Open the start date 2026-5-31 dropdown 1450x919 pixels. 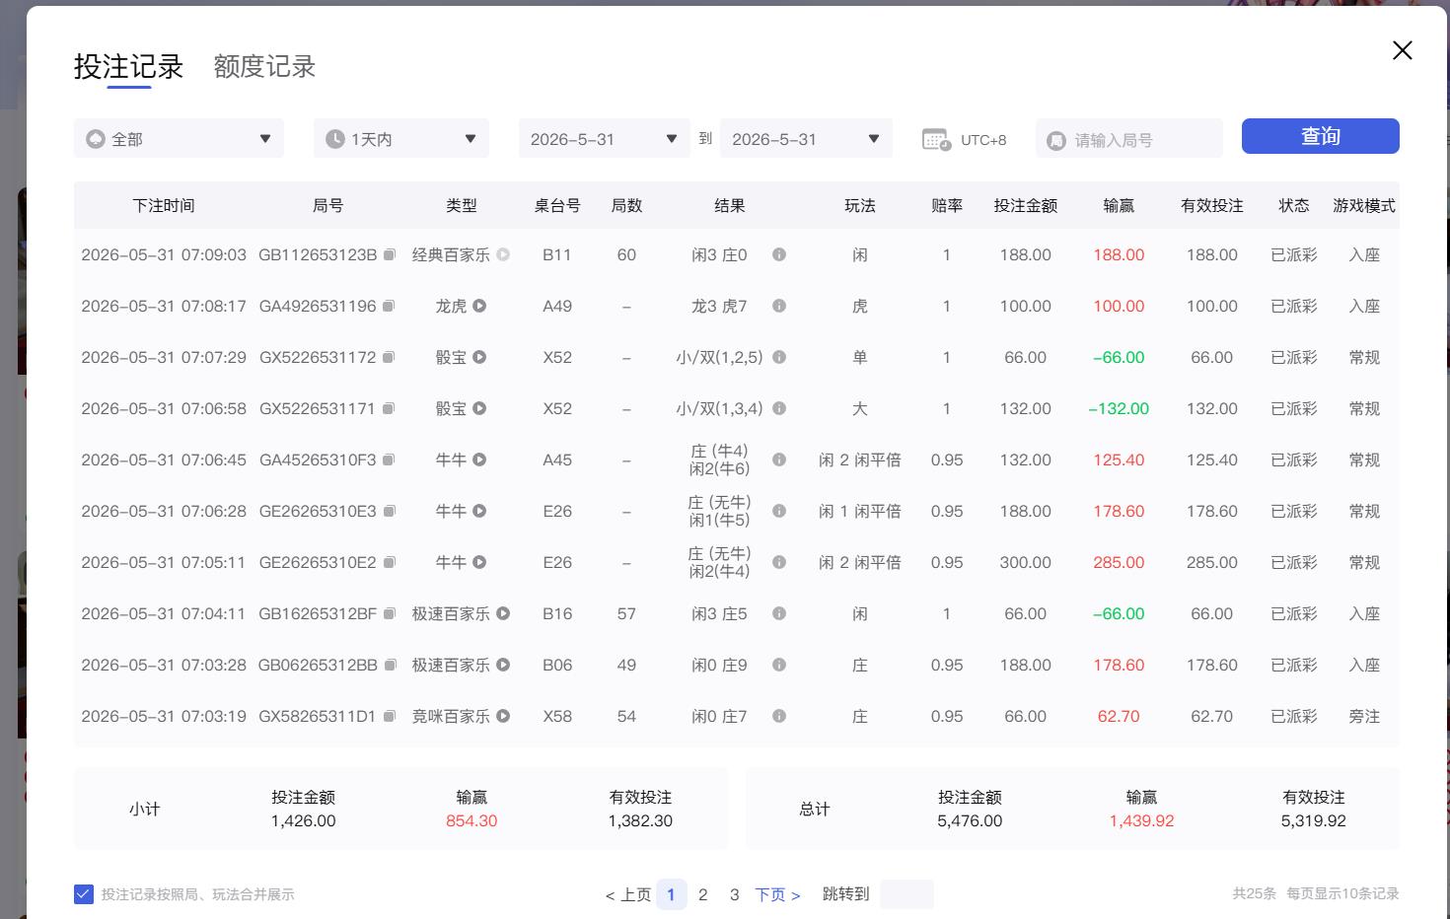[605, 138]
